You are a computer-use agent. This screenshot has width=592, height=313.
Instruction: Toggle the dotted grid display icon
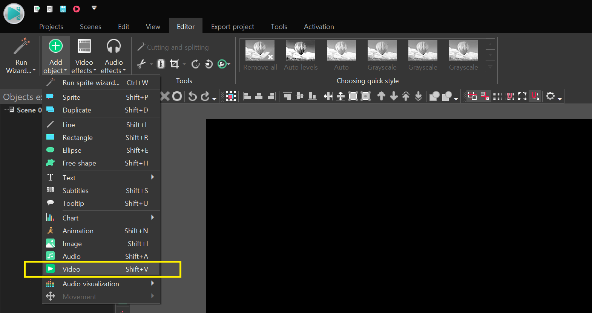tap(497, 97)
